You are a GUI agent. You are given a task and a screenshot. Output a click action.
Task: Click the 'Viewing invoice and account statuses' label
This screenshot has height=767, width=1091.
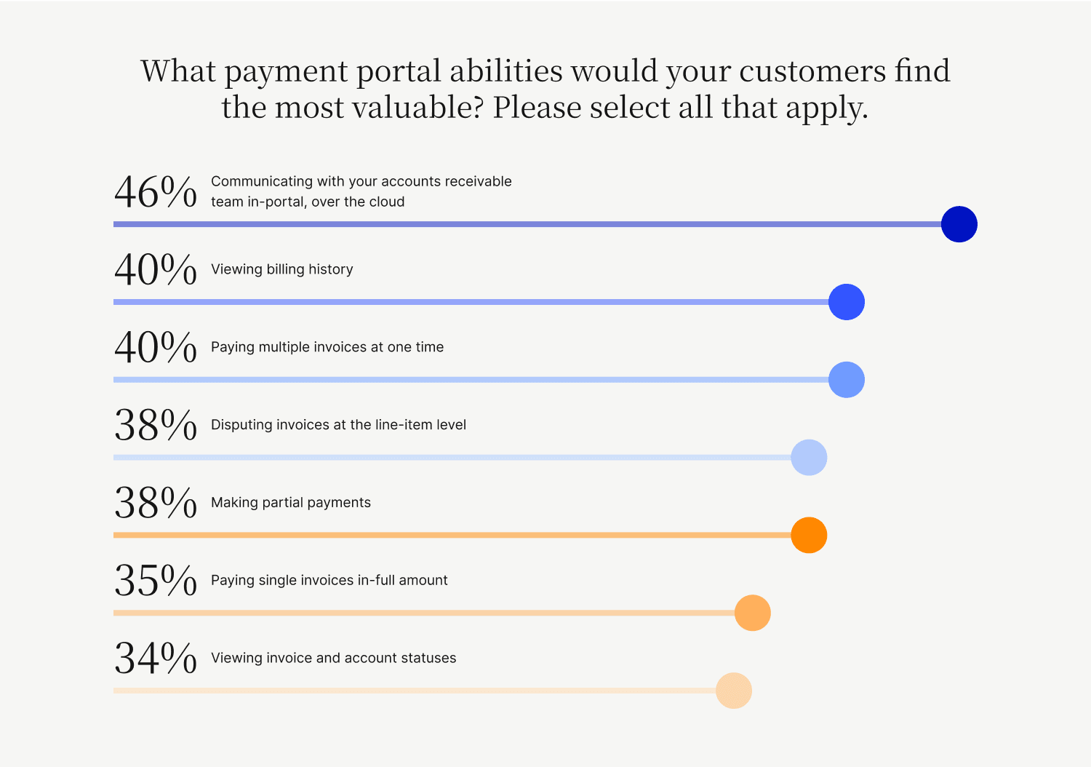coord(333,659)
